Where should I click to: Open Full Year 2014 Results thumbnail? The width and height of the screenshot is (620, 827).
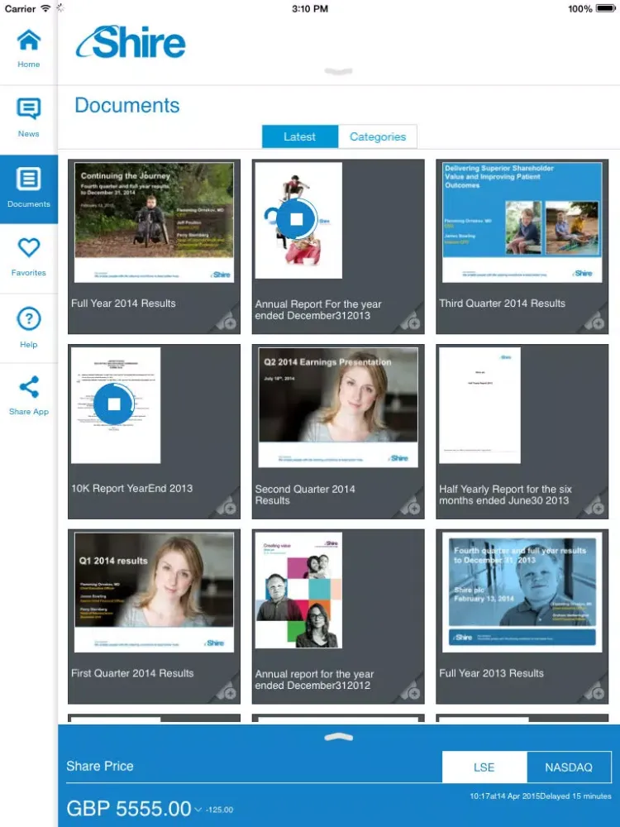pos(154,222)
